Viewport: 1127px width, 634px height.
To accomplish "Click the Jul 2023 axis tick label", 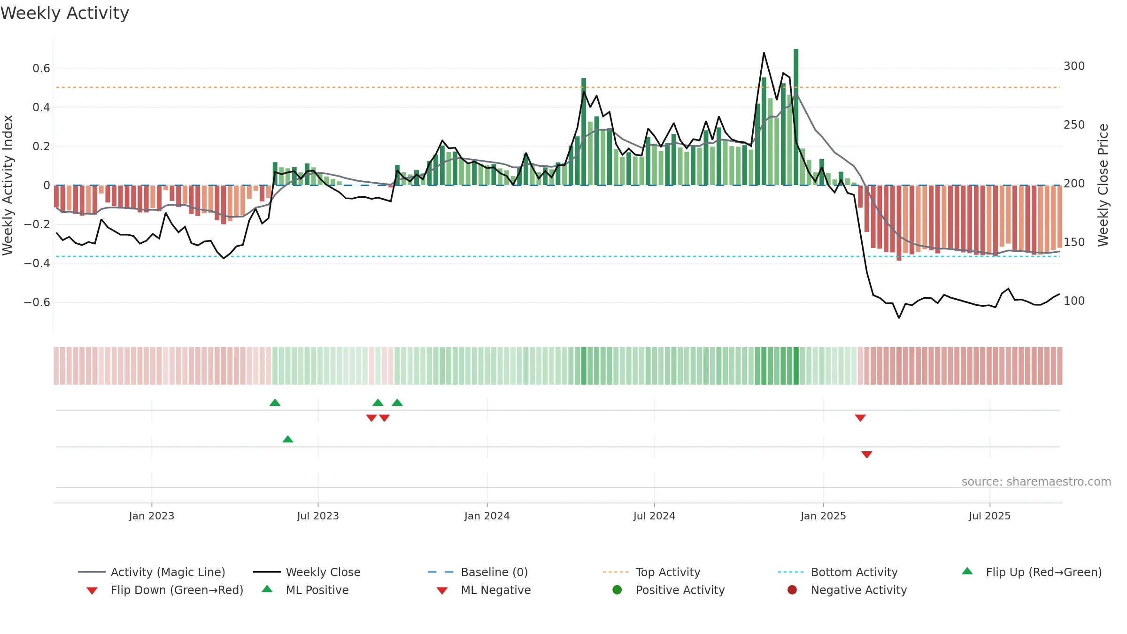I will pyautogui.click(x=318, y=516).
